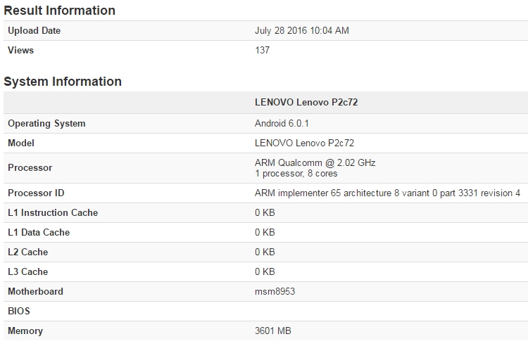
Task: Click the BIOS label
Action: coord(19,311)
